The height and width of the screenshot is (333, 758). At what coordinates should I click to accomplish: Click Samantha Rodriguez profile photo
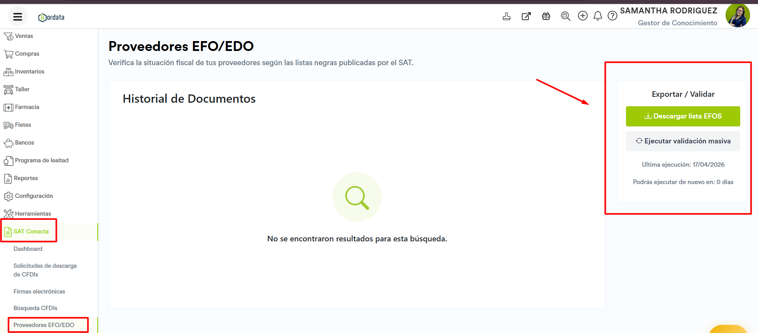tap(737, 16)
